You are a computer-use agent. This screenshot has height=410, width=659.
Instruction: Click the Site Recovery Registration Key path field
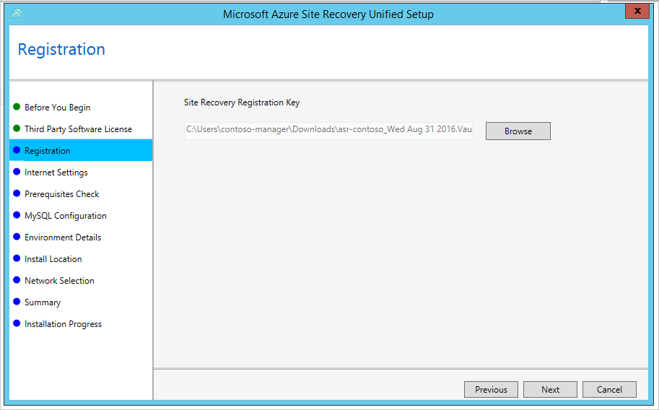pyautogui.click(x=328, y=129)
